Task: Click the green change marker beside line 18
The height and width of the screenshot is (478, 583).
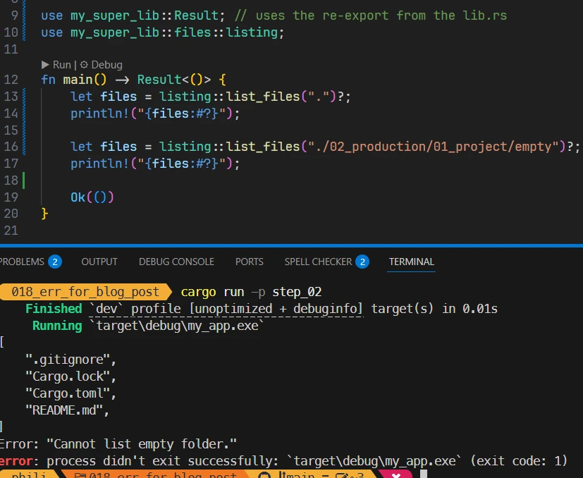Action: (23, 180)
